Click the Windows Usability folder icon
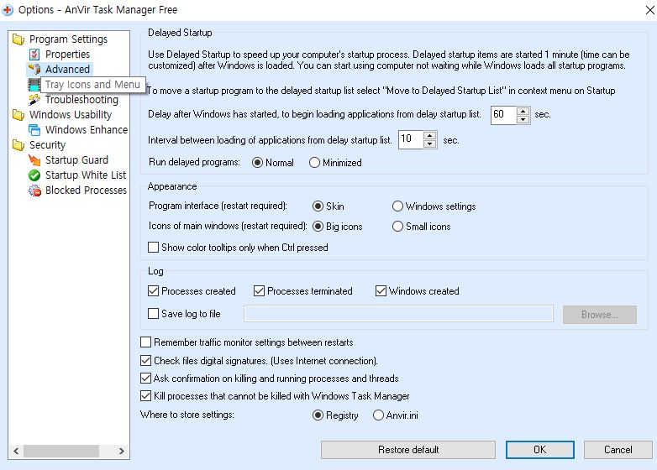The width and height of the screenshot is (657, 470). click(x=18, y=115)
